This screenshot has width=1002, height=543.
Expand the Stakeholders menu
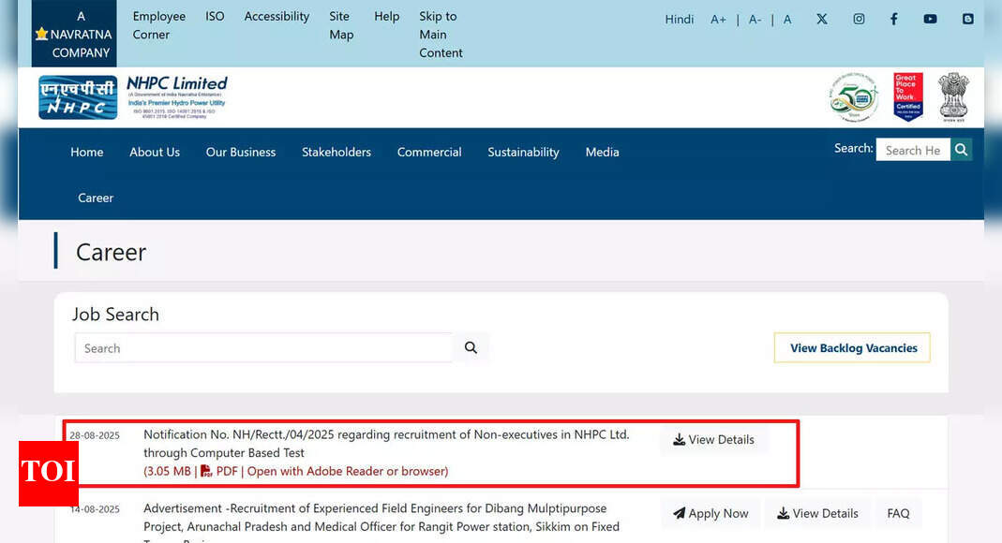tap(336, 152)
